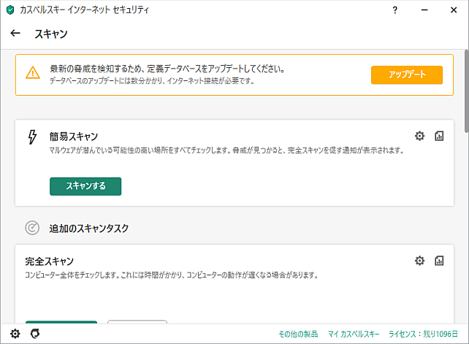
Task: Click the アップデート button
Action: 407,74
